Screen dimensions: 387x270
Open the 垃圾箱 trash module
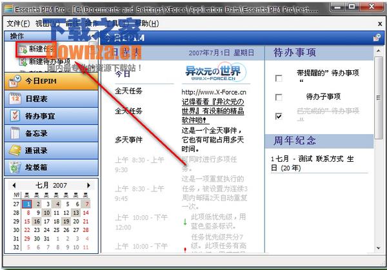click(51, 168)
